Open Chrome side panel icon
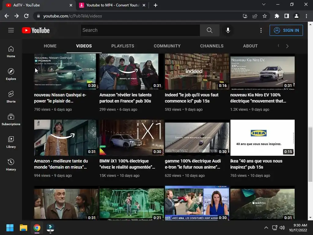 point(287,16)
